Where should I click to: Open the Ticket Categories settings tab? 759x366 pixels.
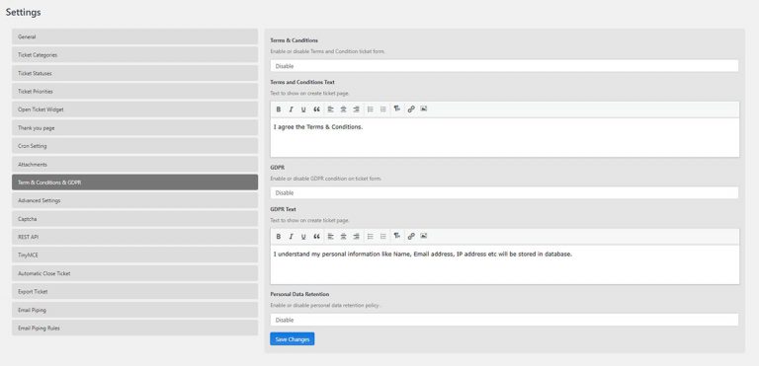134,55
